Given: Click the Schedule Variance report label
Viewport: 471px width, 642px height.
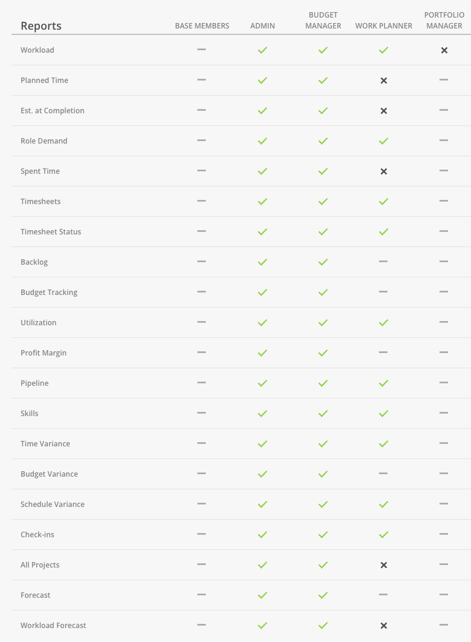Looking at the screenshot, I should [53, 505].
